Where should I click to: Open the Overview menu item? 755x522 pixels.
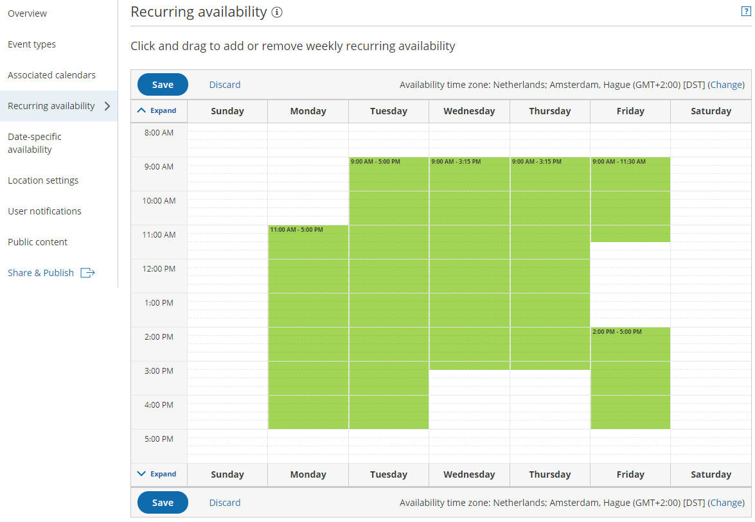click(x=27, y=13)
